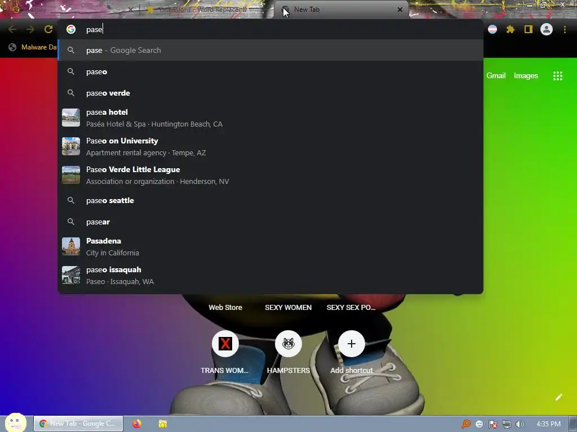Select 'Paseo Verde Little League' suggestion
This screenshot has height=432, width=577.
click(270, 175)
